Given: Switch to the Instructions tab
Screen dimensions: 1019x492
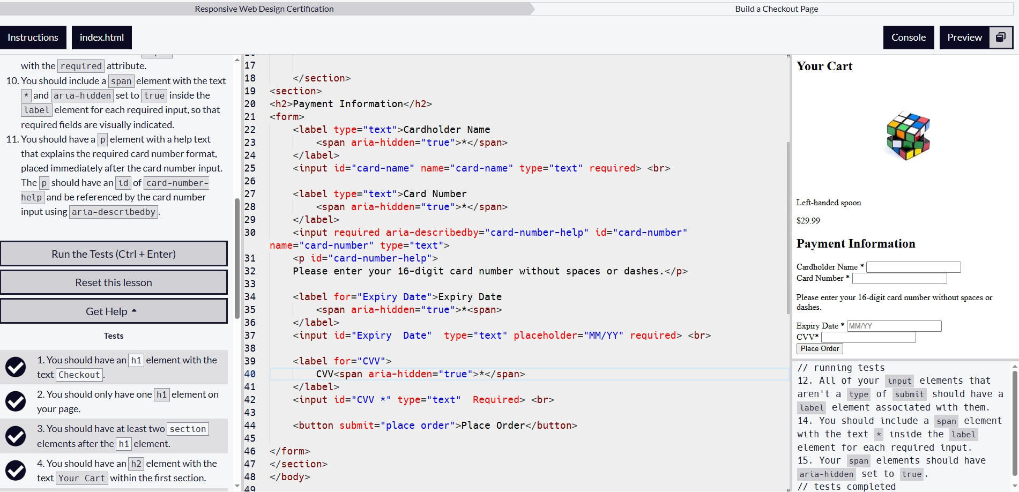Looking at the screenshot, I should click(x=33, y=37).
